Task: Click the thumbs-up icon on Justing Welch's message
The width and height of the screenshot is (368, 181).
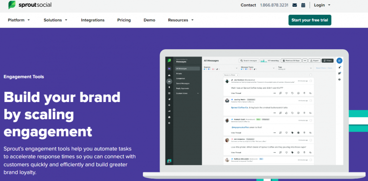Action: [287, 113]
